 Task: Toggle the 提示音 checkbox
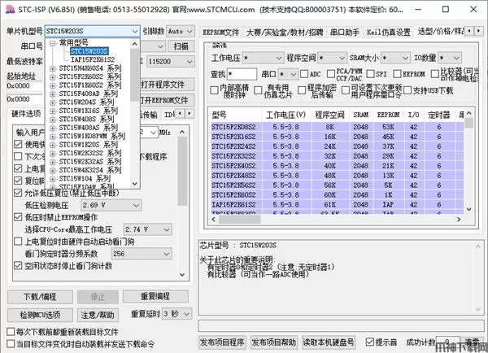(369, 342)
